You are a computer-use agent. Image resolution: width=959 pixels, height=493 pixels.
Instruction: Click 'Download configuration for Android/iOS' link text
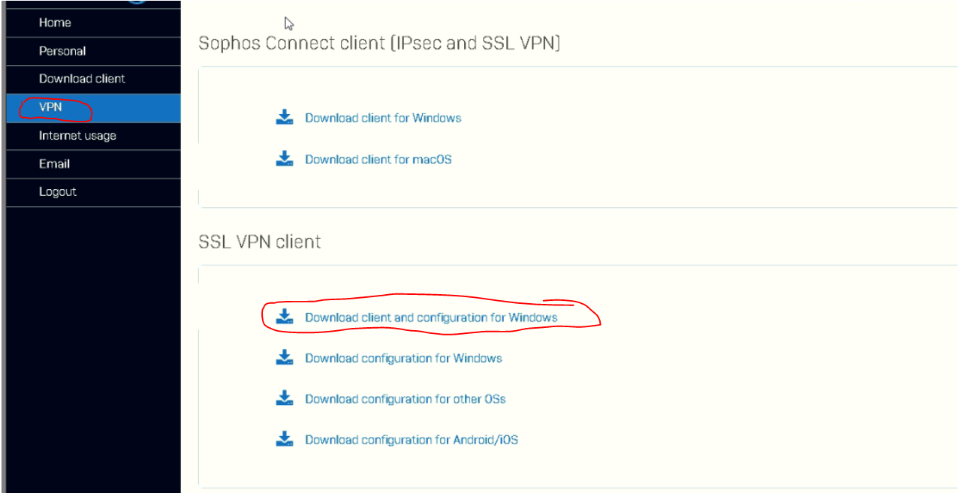[x=411, y=440]
